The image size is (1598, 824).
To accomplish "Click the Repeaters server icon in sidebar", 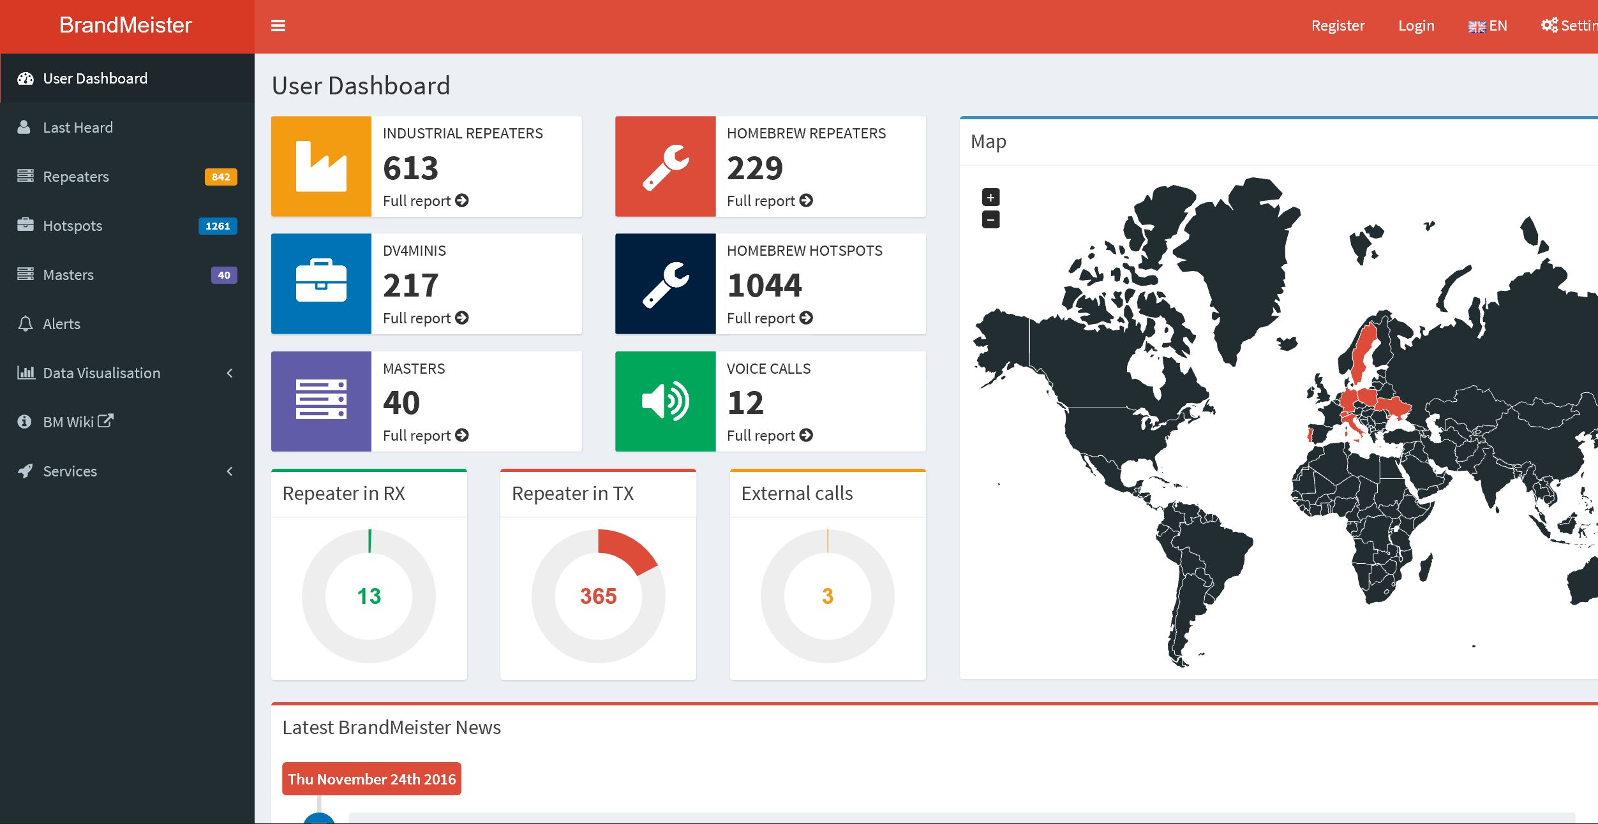I will [x=26, y=175].
